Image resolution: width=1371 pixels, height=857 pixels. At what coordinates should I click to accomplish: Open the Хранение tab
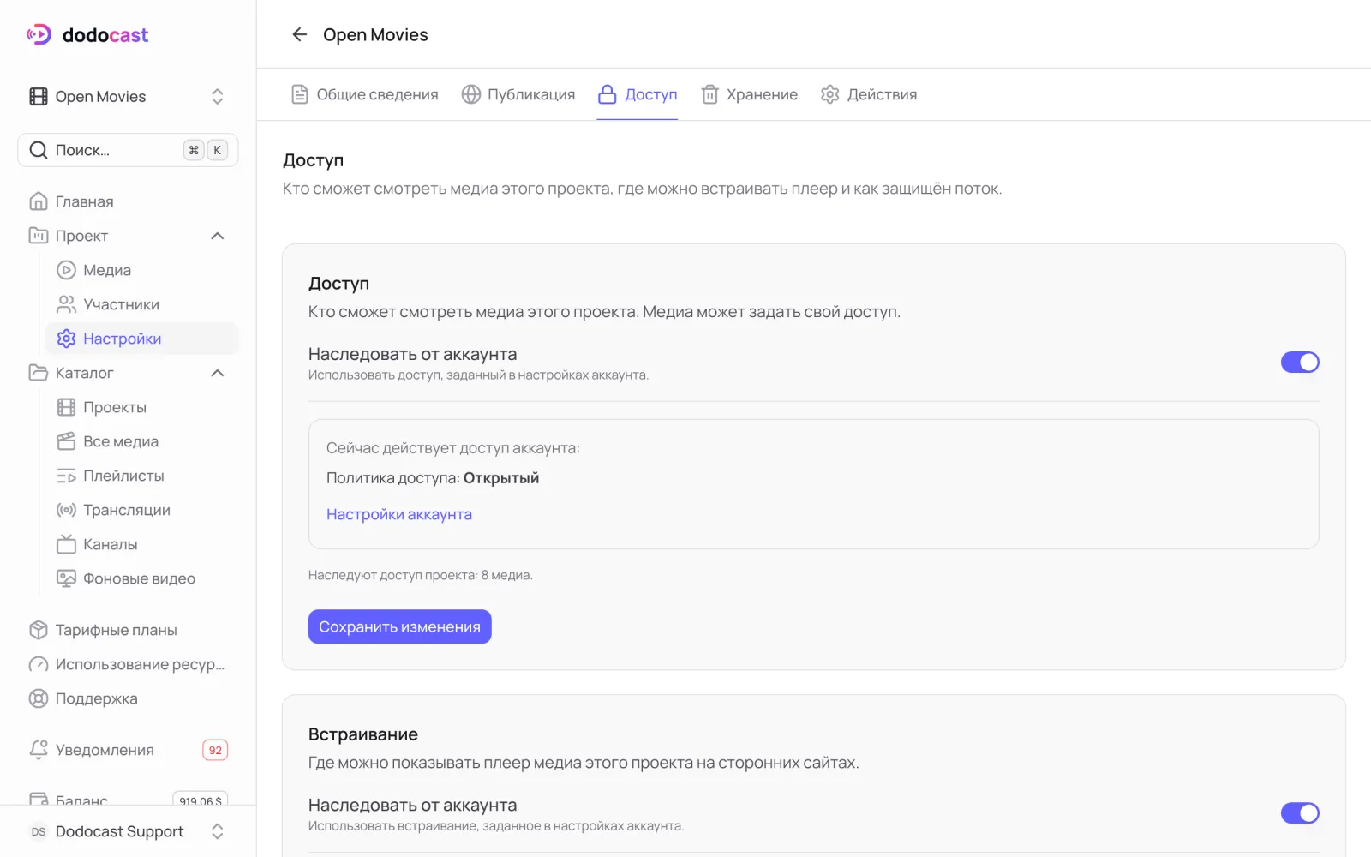point(750,94)
